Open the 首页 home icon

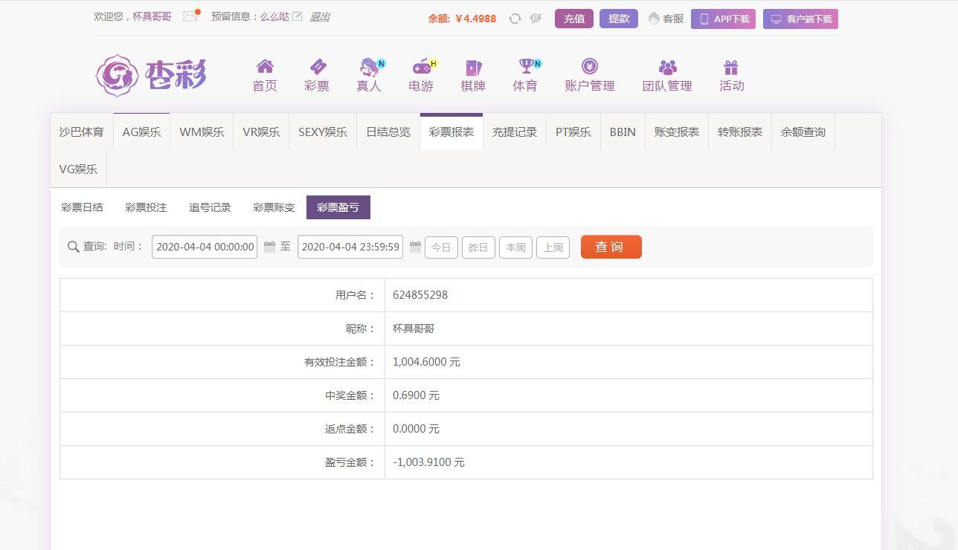click(265, 66)
